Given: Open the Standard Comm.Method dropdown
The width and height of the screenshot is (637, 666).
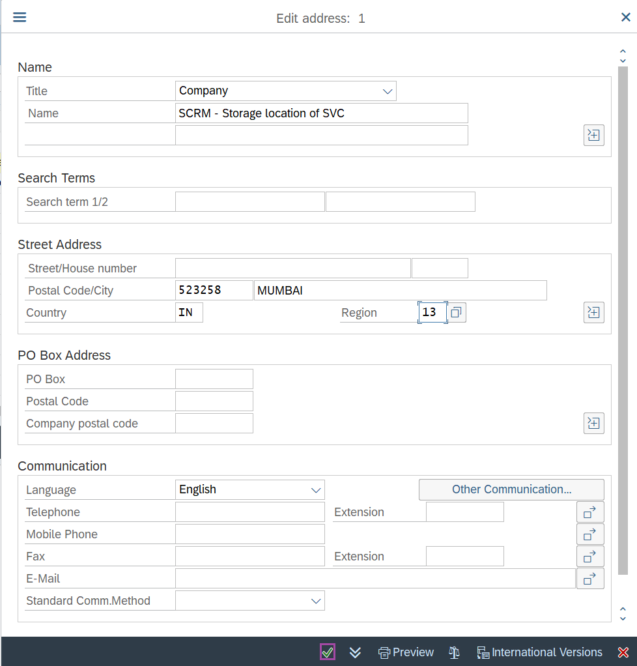Looking at the screenshot, I should click(x=249, y=601).
